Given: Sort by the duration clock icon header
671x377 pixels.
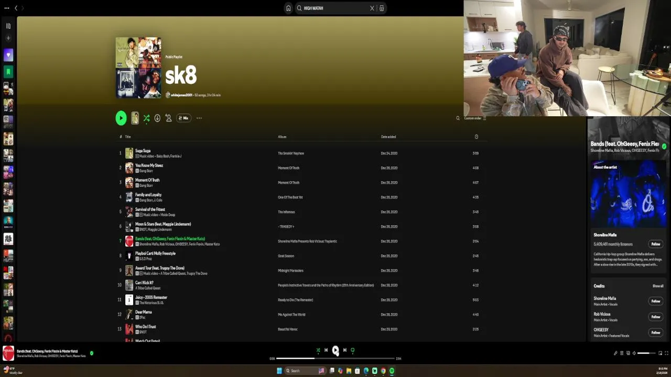Looking at the screenshot, I should tap(477, 137).
